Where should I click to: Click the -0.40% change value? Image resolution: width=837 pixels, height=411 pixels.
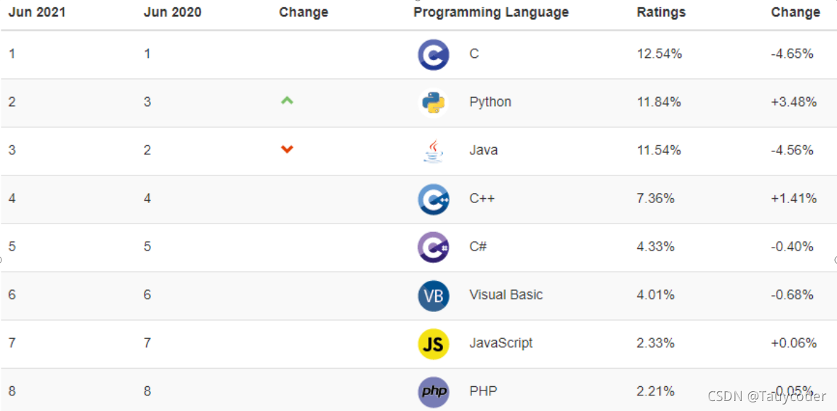792,247
